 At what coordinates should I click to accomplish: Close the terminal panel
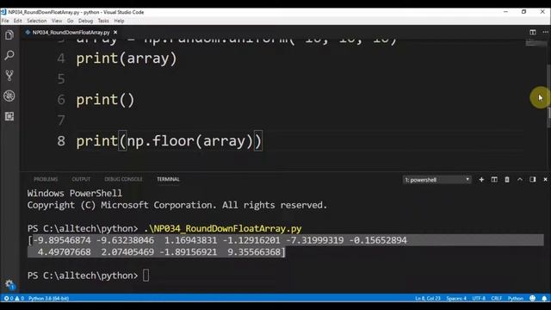click(545, 180)
